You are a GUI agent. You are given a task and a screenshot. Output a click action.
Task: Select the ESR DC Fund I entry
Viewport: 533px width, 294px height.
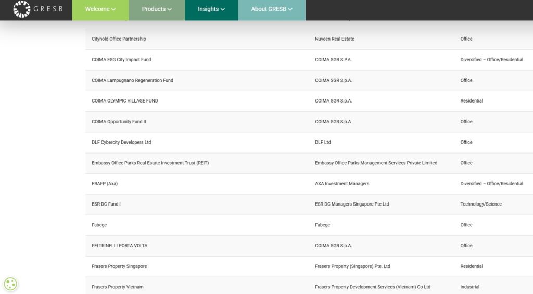coord(106,204)
